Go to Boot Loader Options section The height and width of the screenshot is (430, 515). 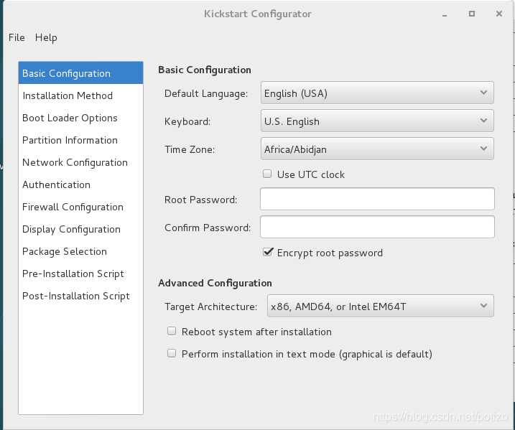click(x=70, y=118)
